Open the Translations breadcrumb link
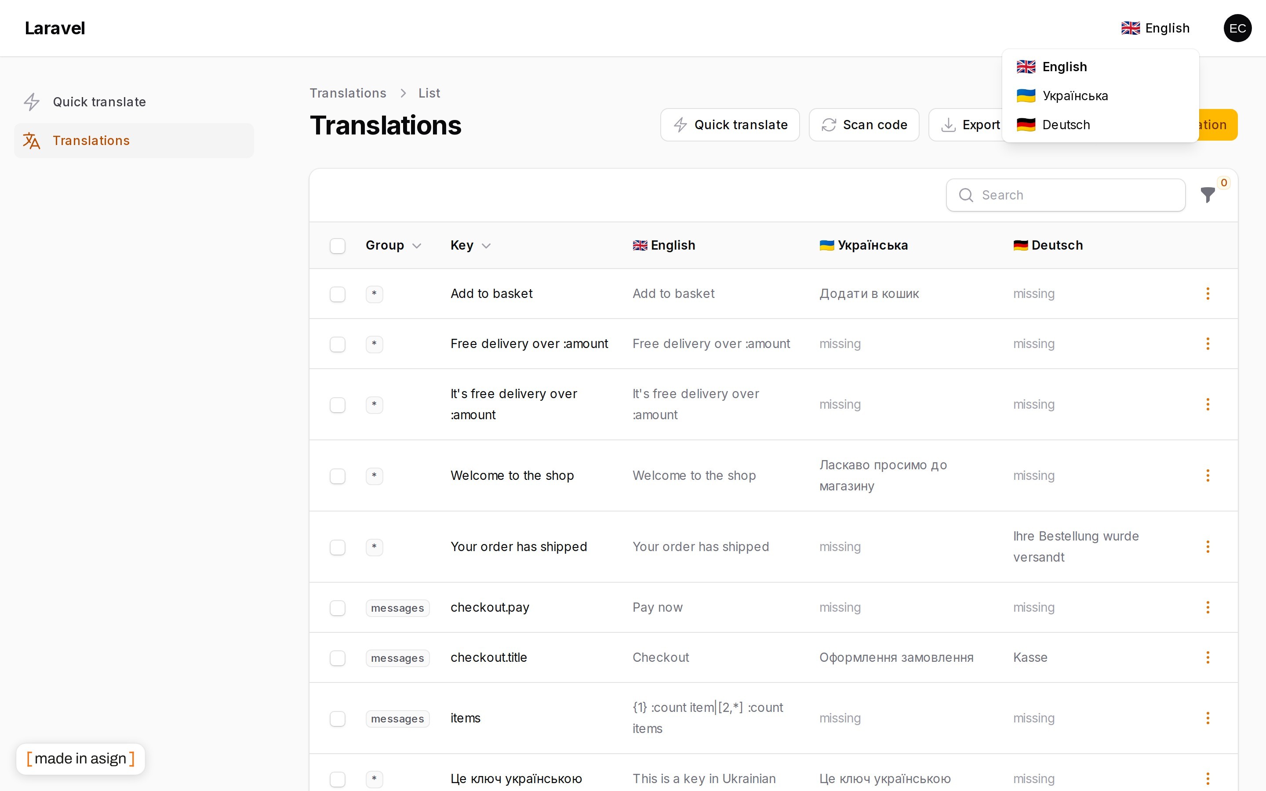Viewport: 1266px width, 791px height. [348, 93]
